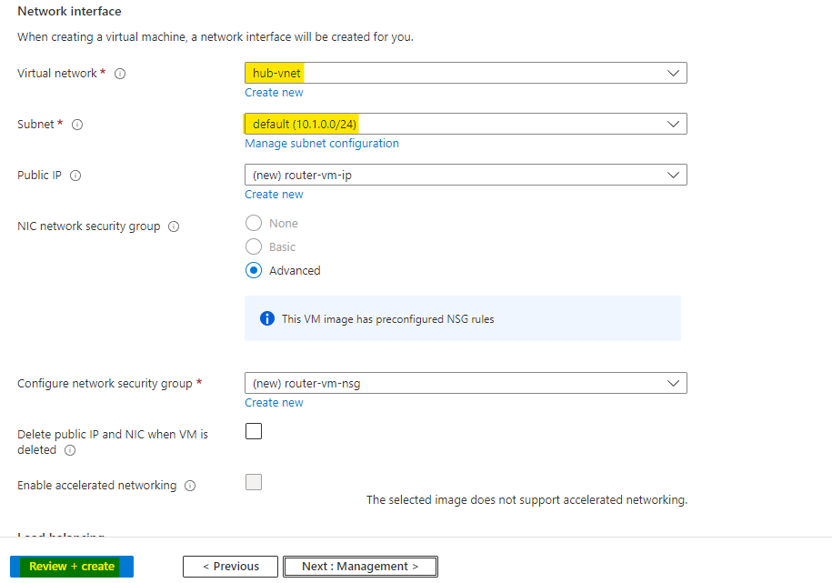Click the Public IP info icon
832x583 pixels.
tap(75, 176)
